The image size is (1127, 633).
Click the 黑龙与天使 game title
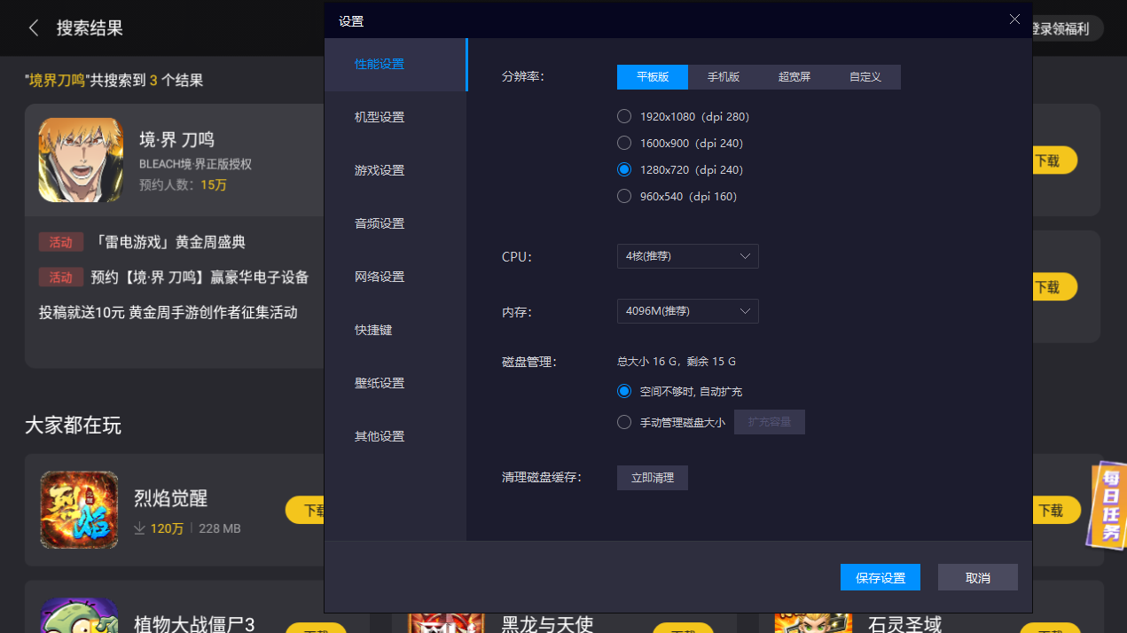(x=547, y=624)
